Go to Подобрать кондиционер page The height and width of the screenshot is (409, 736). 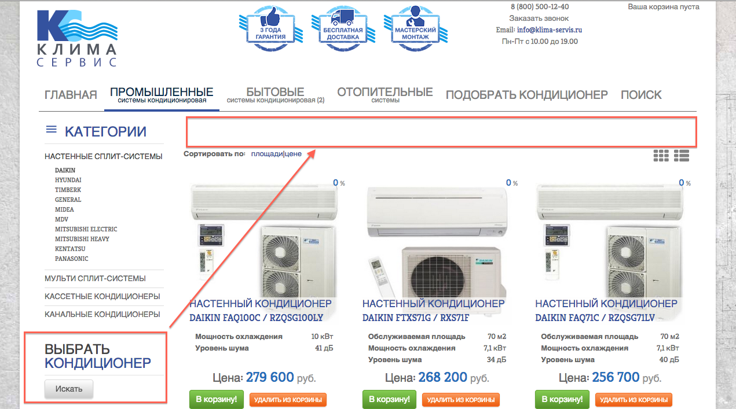526,95
